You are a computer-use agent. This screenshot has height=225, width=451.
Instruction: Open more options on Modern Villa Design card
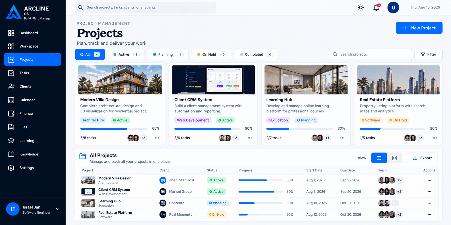coord(157,138)
